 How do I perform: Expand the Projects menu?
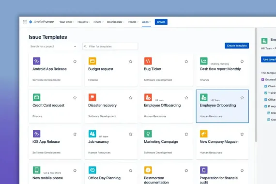[84, 22]
